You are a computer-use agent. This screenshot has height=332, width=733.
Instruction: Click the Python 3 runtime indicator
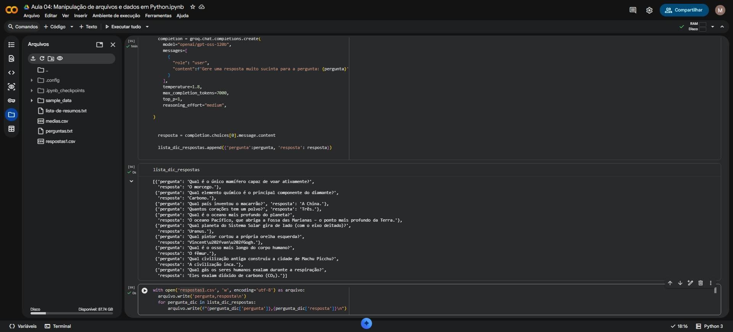(x=709, y=326)
